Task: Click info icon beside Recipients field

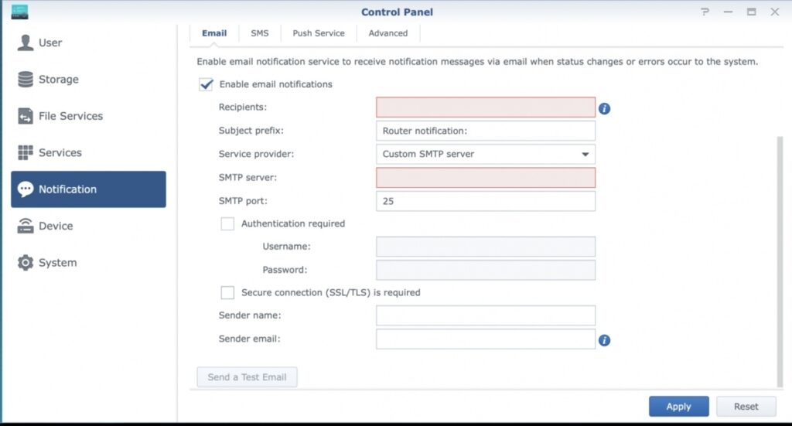Action: pyautogui.click(x=604, y=108)
